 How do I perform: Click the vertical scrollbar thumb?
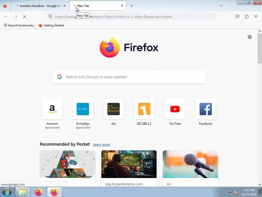tap(260, 48)
